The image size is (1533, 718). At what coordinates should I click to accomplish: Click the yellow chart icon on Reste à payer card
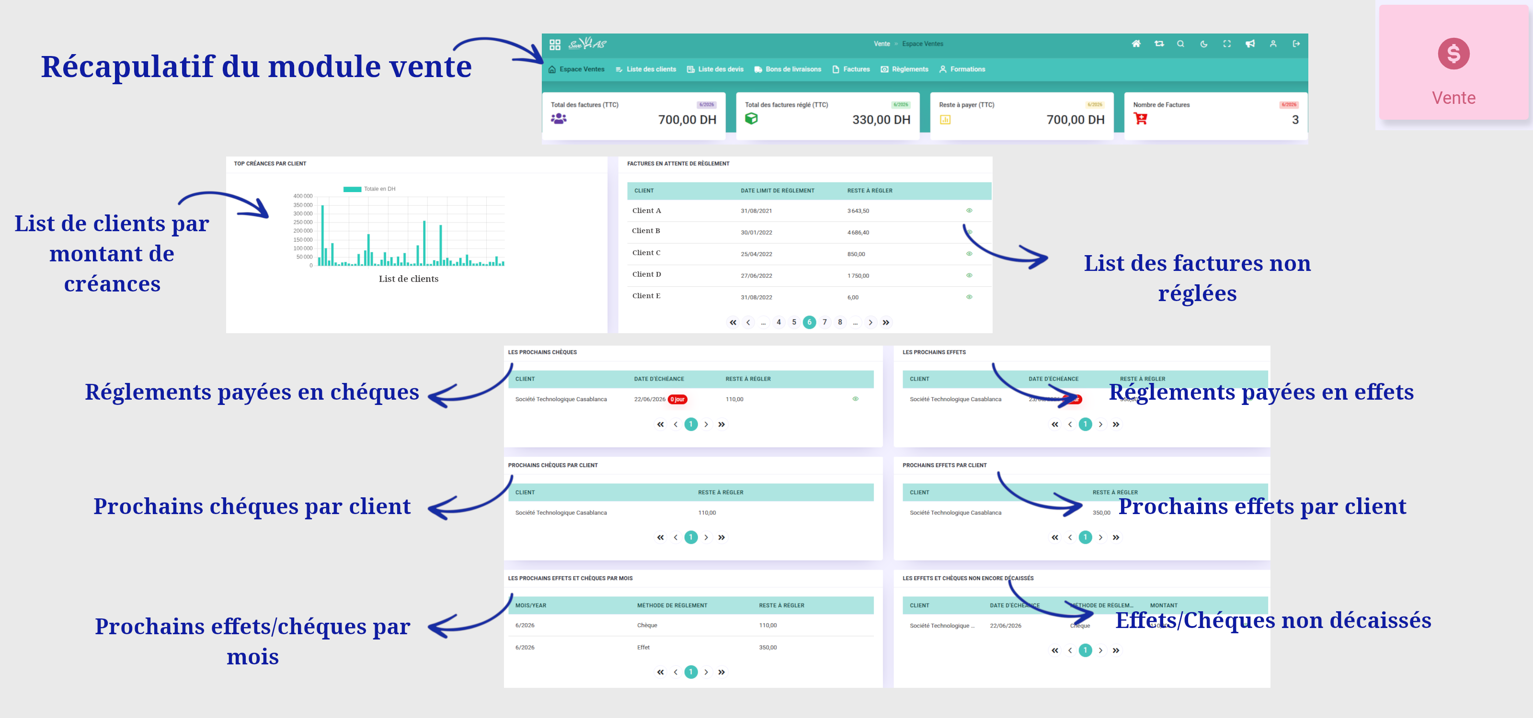coord(945,120)
